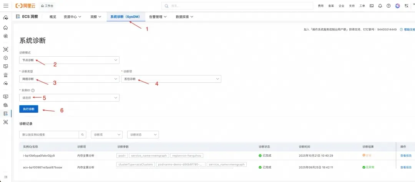The image size is (415, 182).
Task: Open the 诊断项 dropdown showing 丢包诊断
Action: 171,79
